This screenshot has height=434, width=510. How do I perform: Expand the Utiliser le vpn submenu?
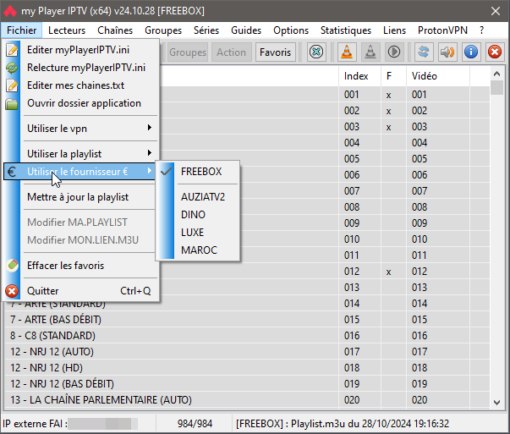click(x=90, y=129)
